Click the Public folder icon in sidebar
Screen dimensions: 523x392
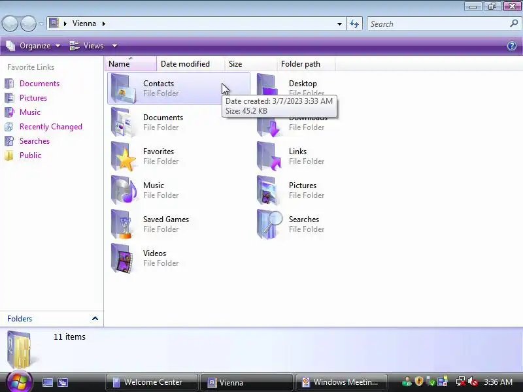pyautogui.click(x=9, y=155)
